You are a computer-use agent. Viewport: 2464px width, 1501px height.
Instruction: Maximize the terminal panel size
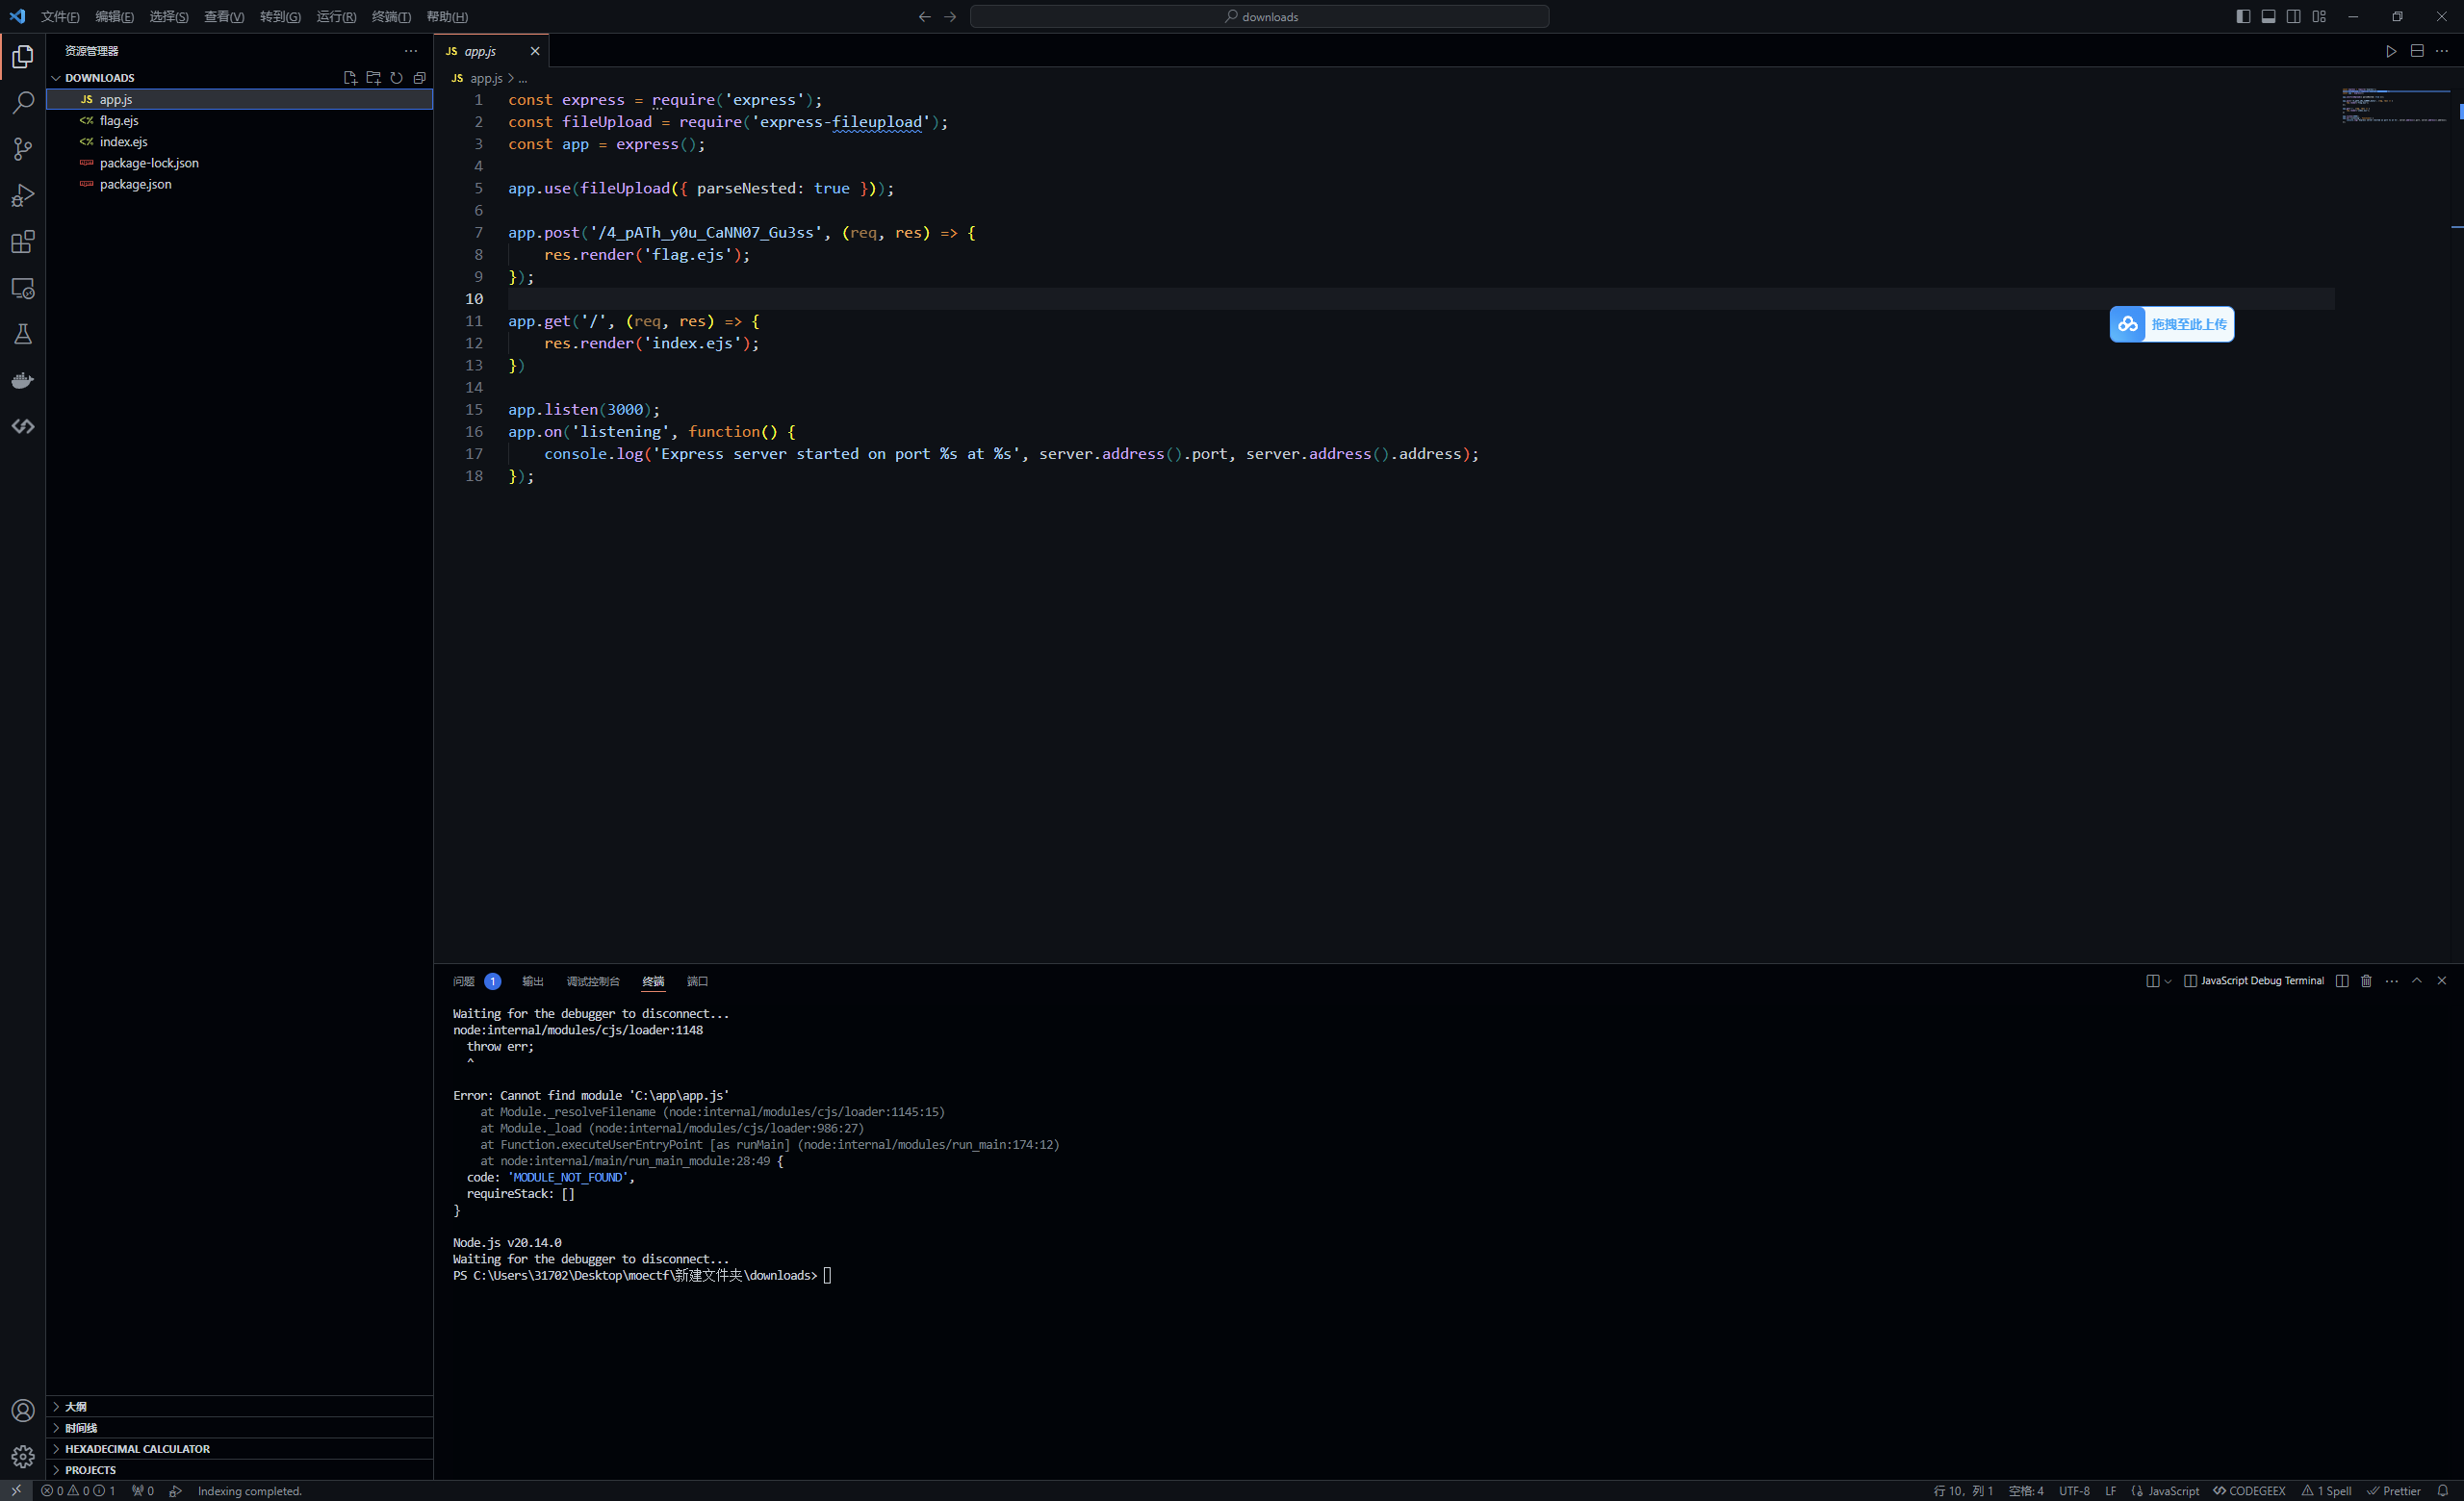(x=2417, y=980)
